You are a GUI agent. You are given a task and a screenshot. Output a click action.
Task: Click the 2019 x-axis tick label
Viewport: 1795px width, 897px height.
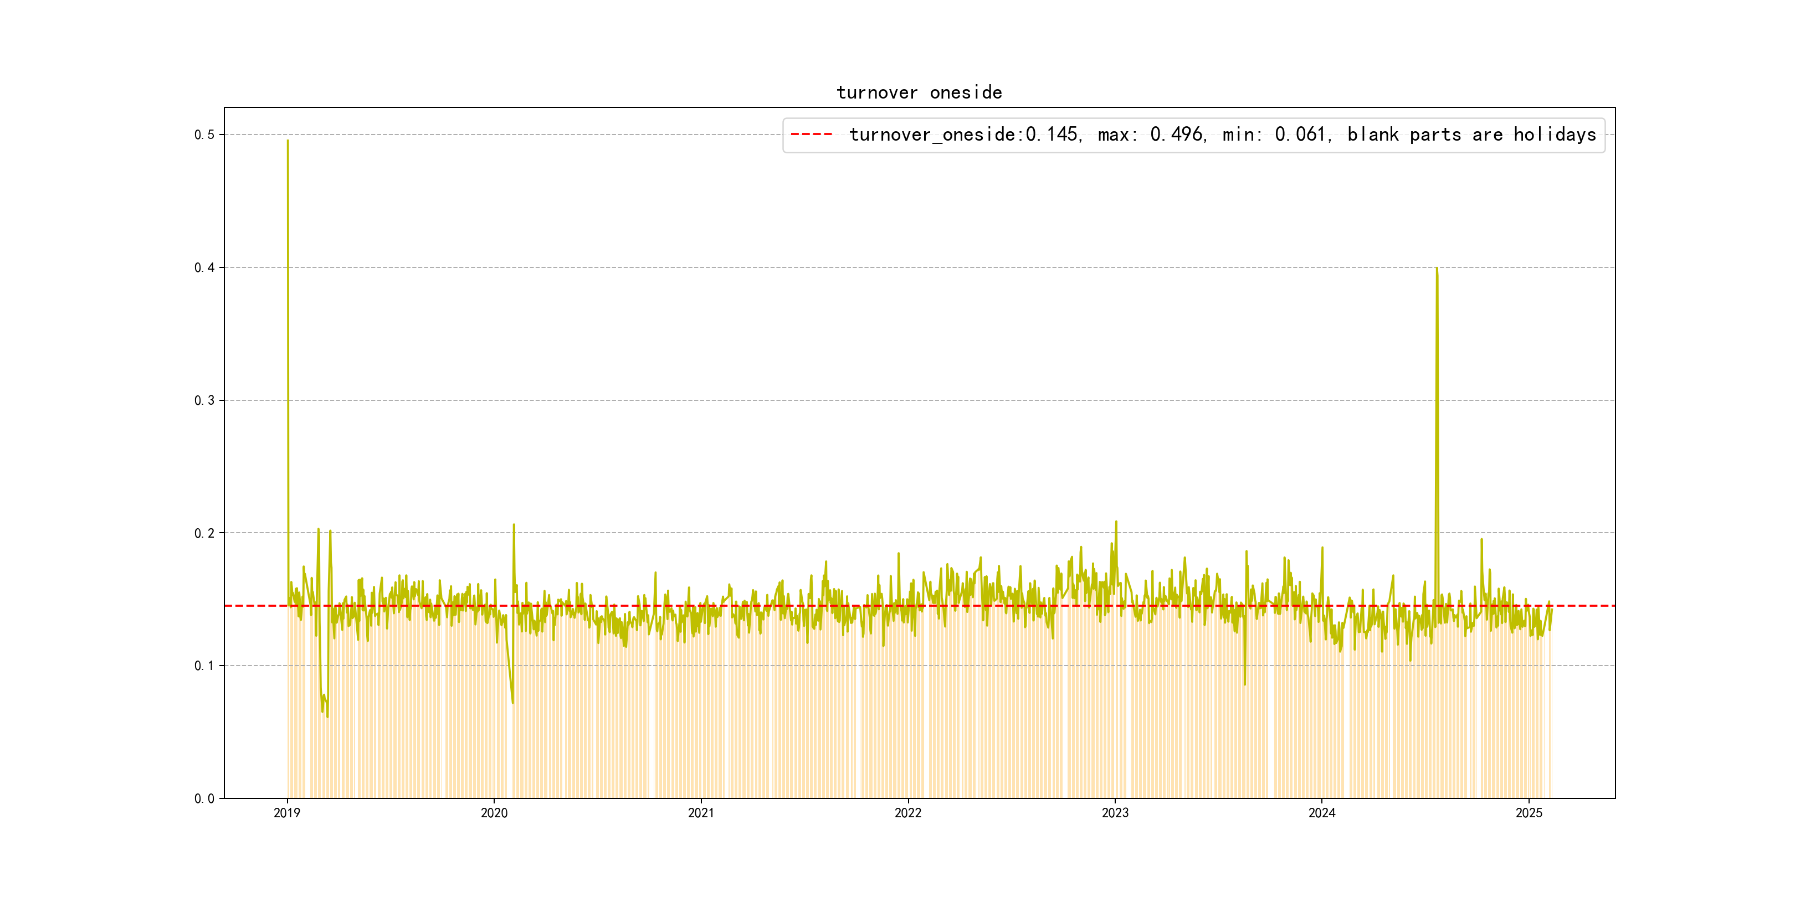[x=287, y=813]
